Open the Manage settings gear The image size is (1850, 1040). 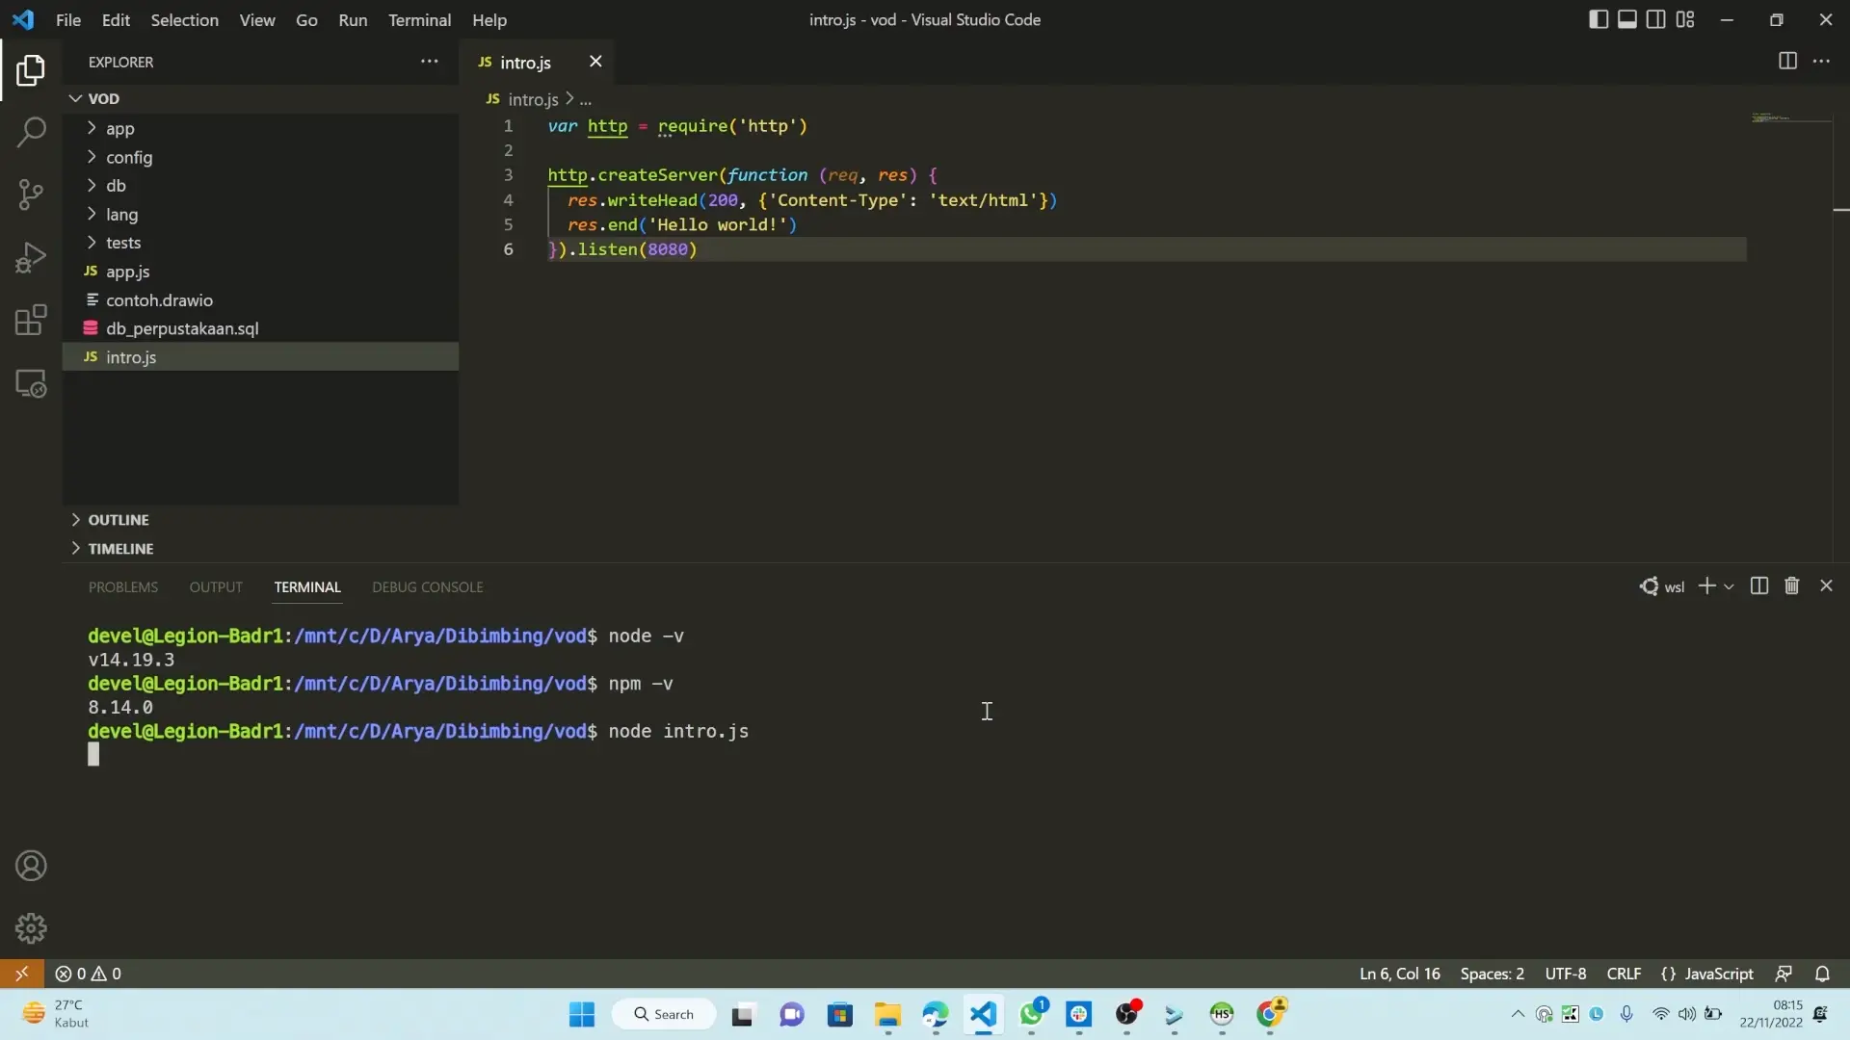[32, 927]
